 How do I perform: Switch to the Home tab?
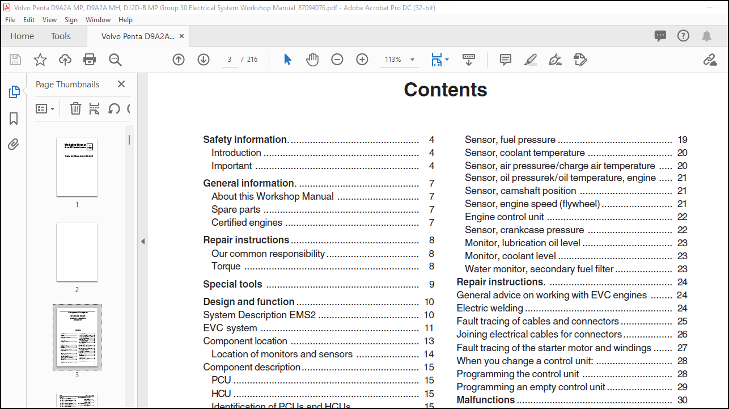[22, 36]
